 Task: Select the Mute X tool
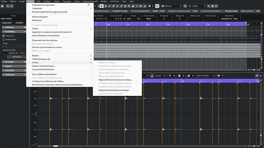click(125, 6)
